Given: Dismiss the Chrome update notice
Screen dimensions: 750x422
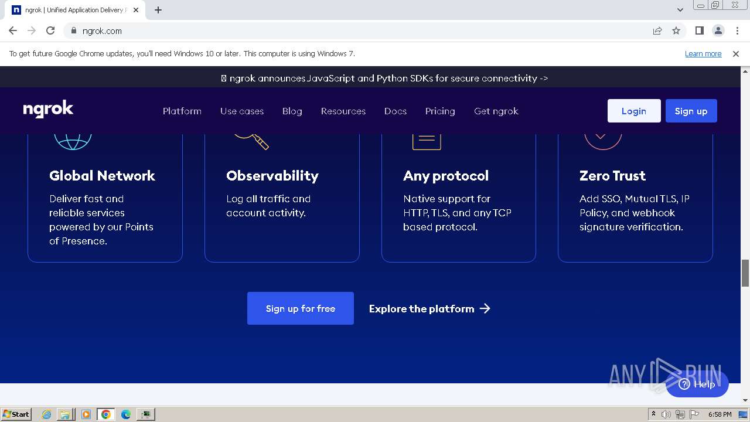Looking at the screenshot, I should click(x=736, y=53).
